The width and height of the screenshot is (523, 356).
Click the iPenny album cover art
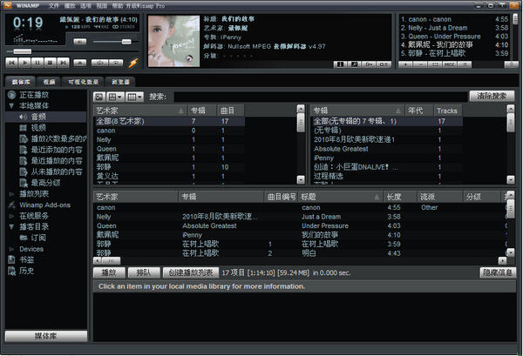point(173,41)
